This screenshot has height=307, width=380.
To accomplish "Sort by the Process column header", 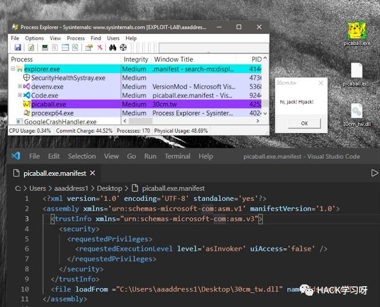I will [65, 59].
